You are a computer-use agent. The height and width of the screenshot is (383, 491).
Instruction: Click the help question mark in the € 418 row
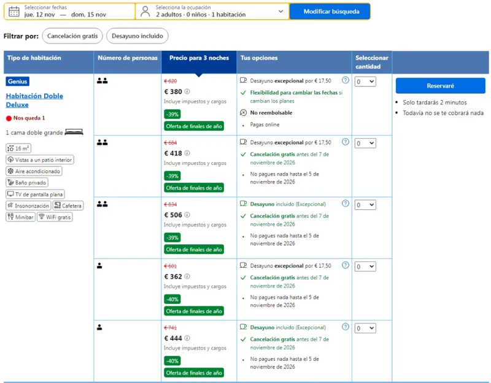(x=346, y=142)
